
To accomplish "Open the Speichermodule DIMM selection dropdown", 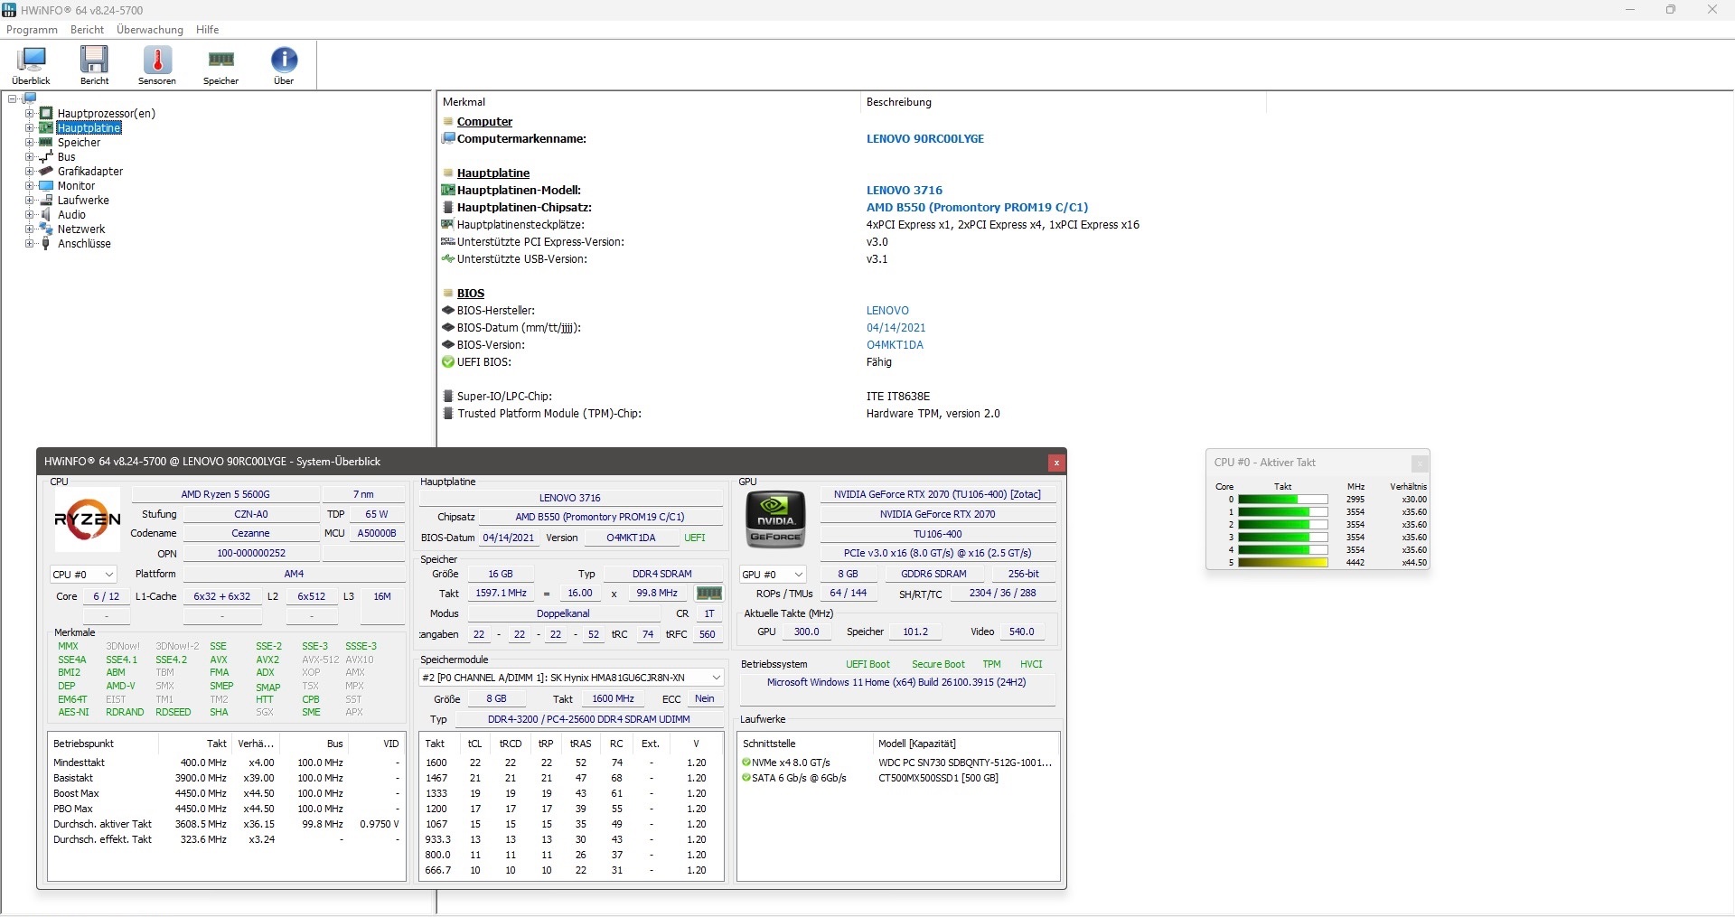I will pyautogui.click(x=571, y=678).
